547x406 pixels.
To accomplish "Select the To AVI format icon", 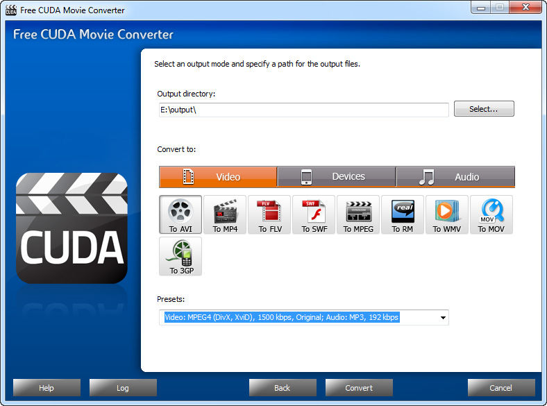I will [x=180, y=214].
